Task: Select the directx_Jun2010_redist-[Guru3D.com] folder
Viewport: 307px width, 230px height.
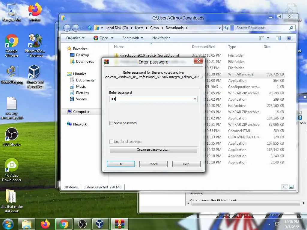Action: coord(149,55)
